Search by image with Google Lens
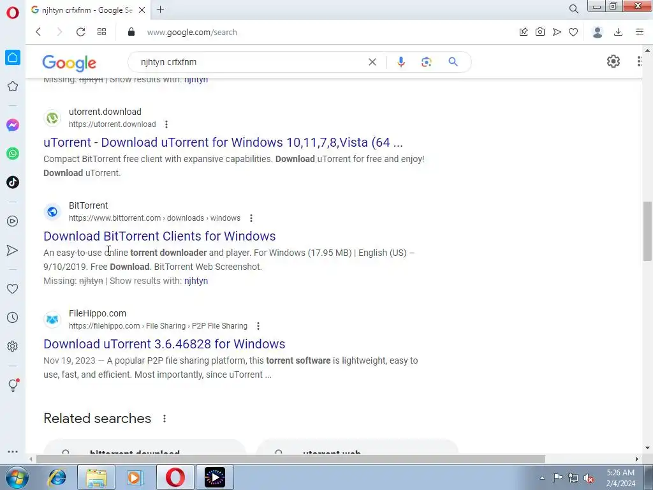The height and width of the screenshot is (490, 653). pyautogui.click(x=426, y=62)
